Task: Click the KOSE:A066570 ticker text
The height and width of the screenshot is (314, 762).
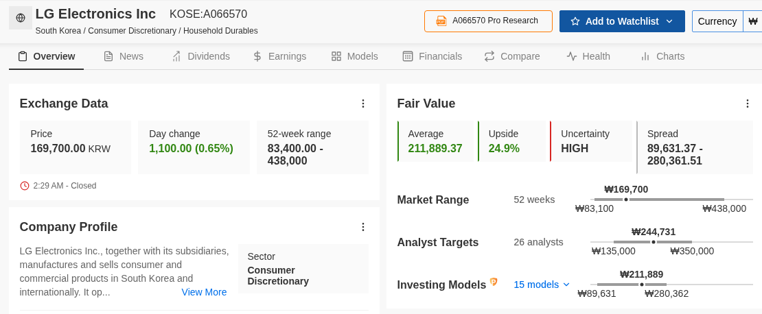Action: pos(208,14)
